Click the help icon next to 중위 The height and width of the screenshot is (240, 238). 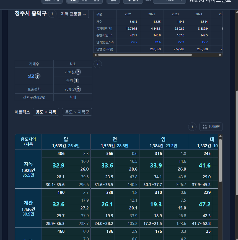pos(76,81)
